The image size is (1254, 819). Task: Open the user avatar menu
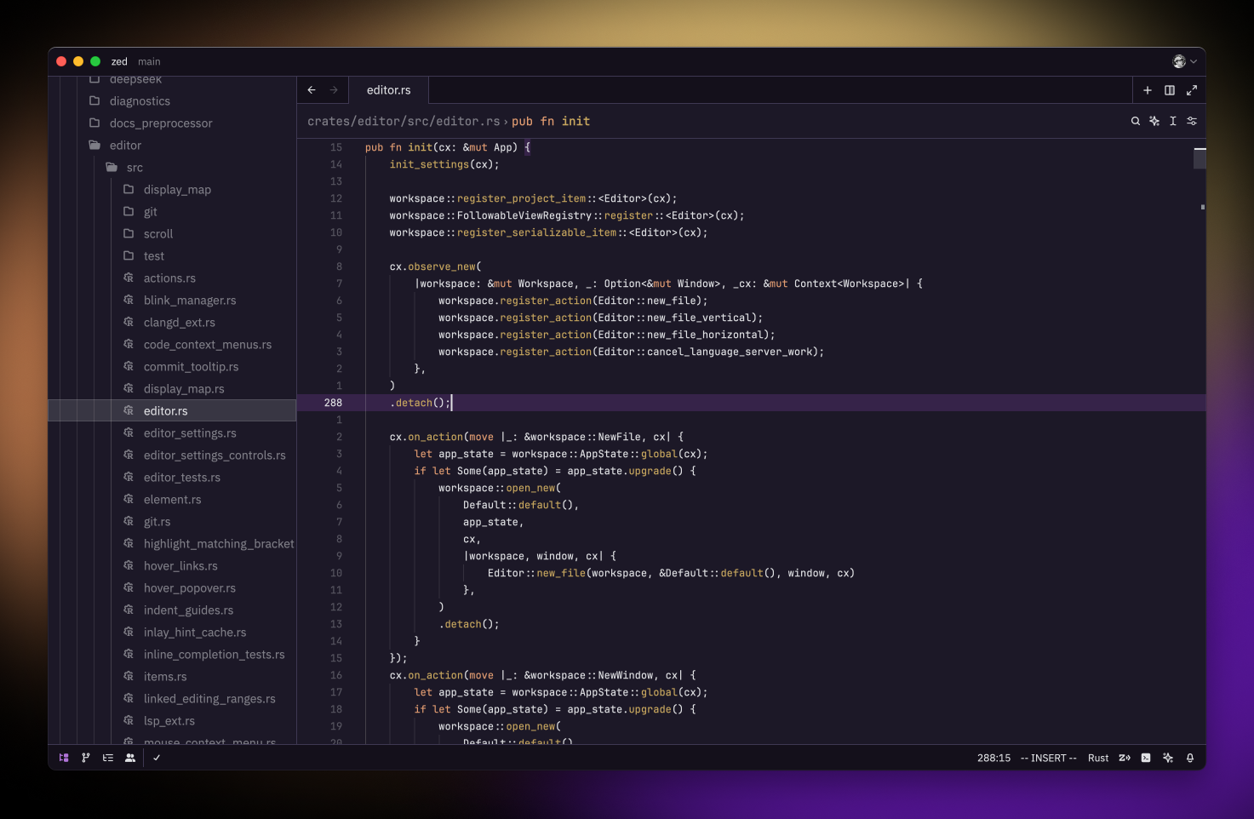(1184, 61)
